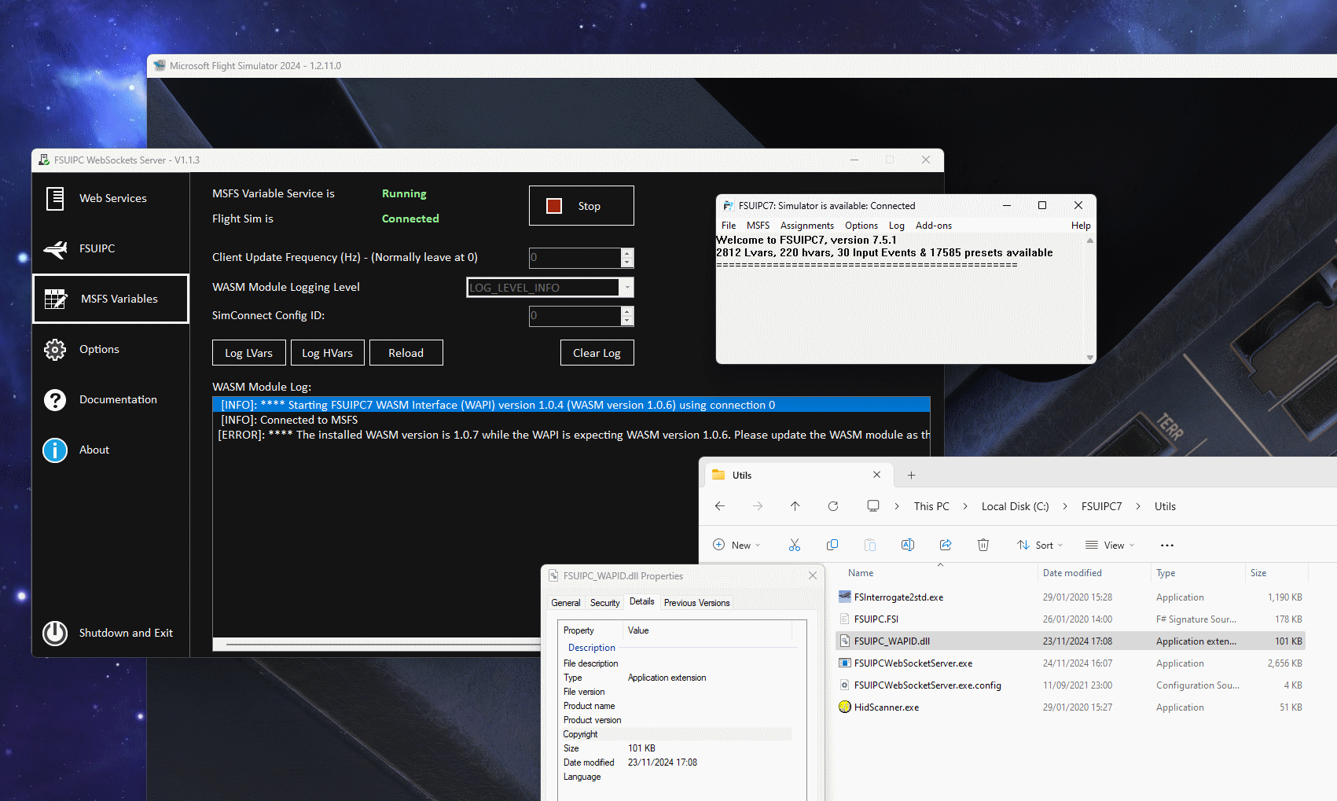Open Options gear in WebSockets Server sidebar

click(x=55, y=349)
